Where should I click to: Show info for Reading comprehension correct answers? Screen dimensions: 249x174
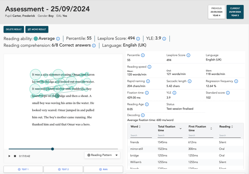click(94, 46)
